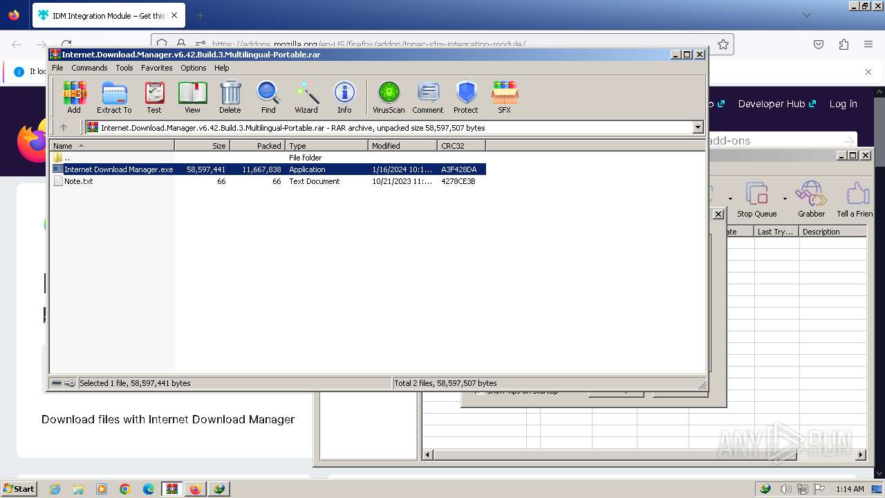Open the File menu

click(57, 68)
